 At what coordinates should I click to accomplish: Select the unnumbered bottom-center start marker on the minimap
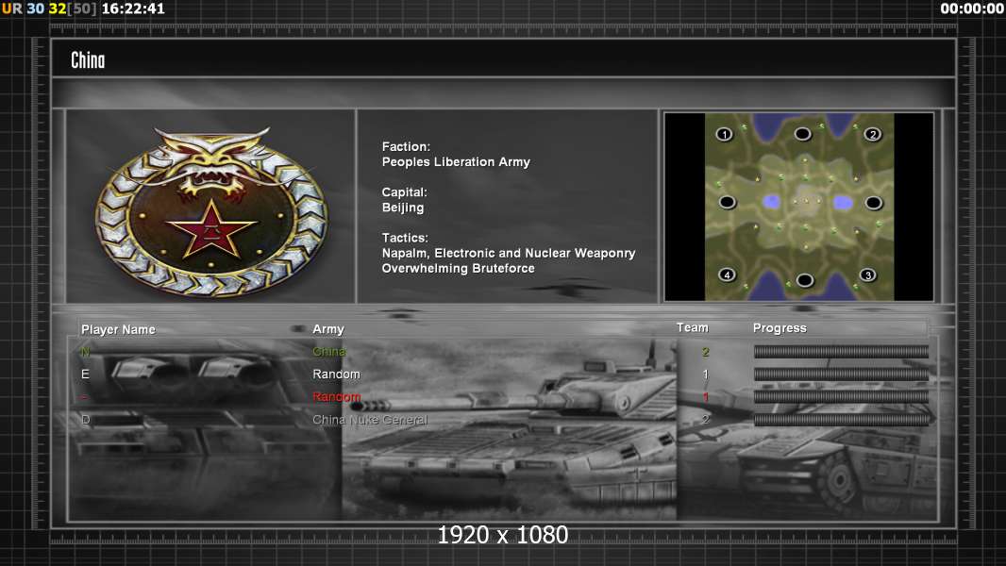tap(805, 280)
